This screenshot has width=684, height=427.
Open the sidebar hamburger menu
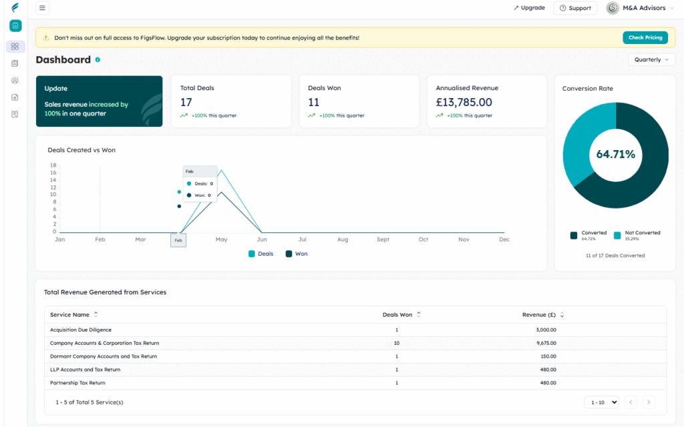(42, 8)
